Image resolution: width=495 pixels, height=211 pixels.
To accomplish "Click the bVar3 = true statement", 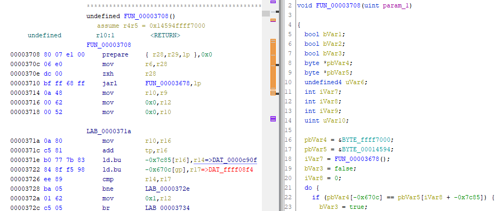I will click(344, 207).
